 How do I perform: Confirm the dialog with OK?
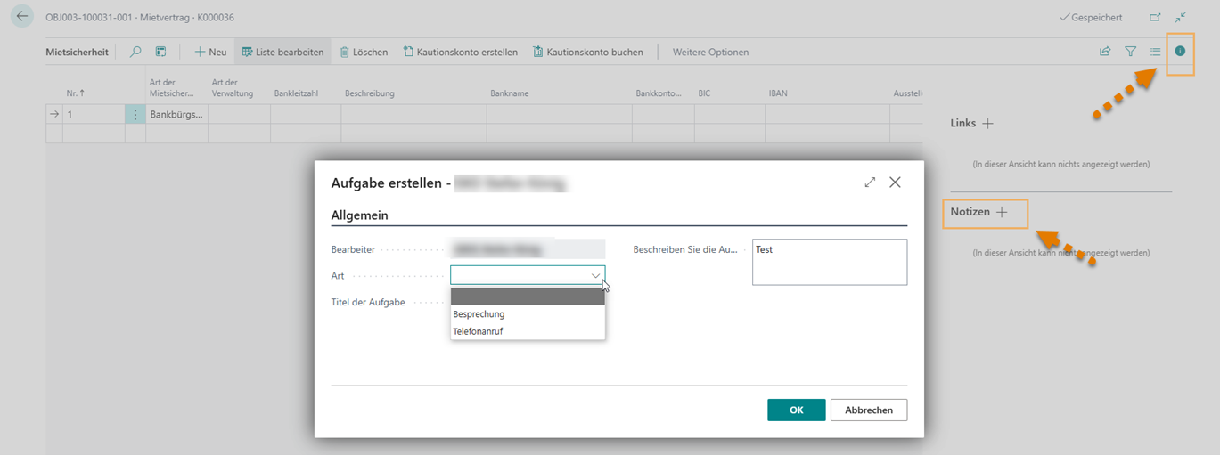click(x=796, y=410)
